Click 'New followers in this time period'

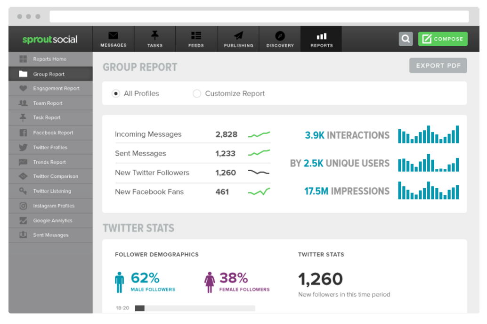344,294
